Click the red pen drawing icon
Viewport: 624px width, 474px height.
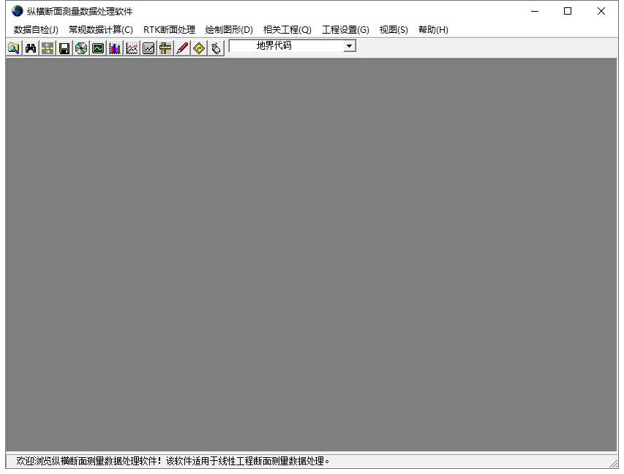coord(182,48)
